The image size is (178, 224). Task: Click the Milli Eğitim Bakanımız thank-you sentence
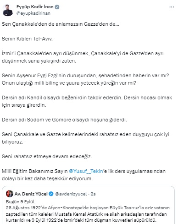tap(83, 175)
